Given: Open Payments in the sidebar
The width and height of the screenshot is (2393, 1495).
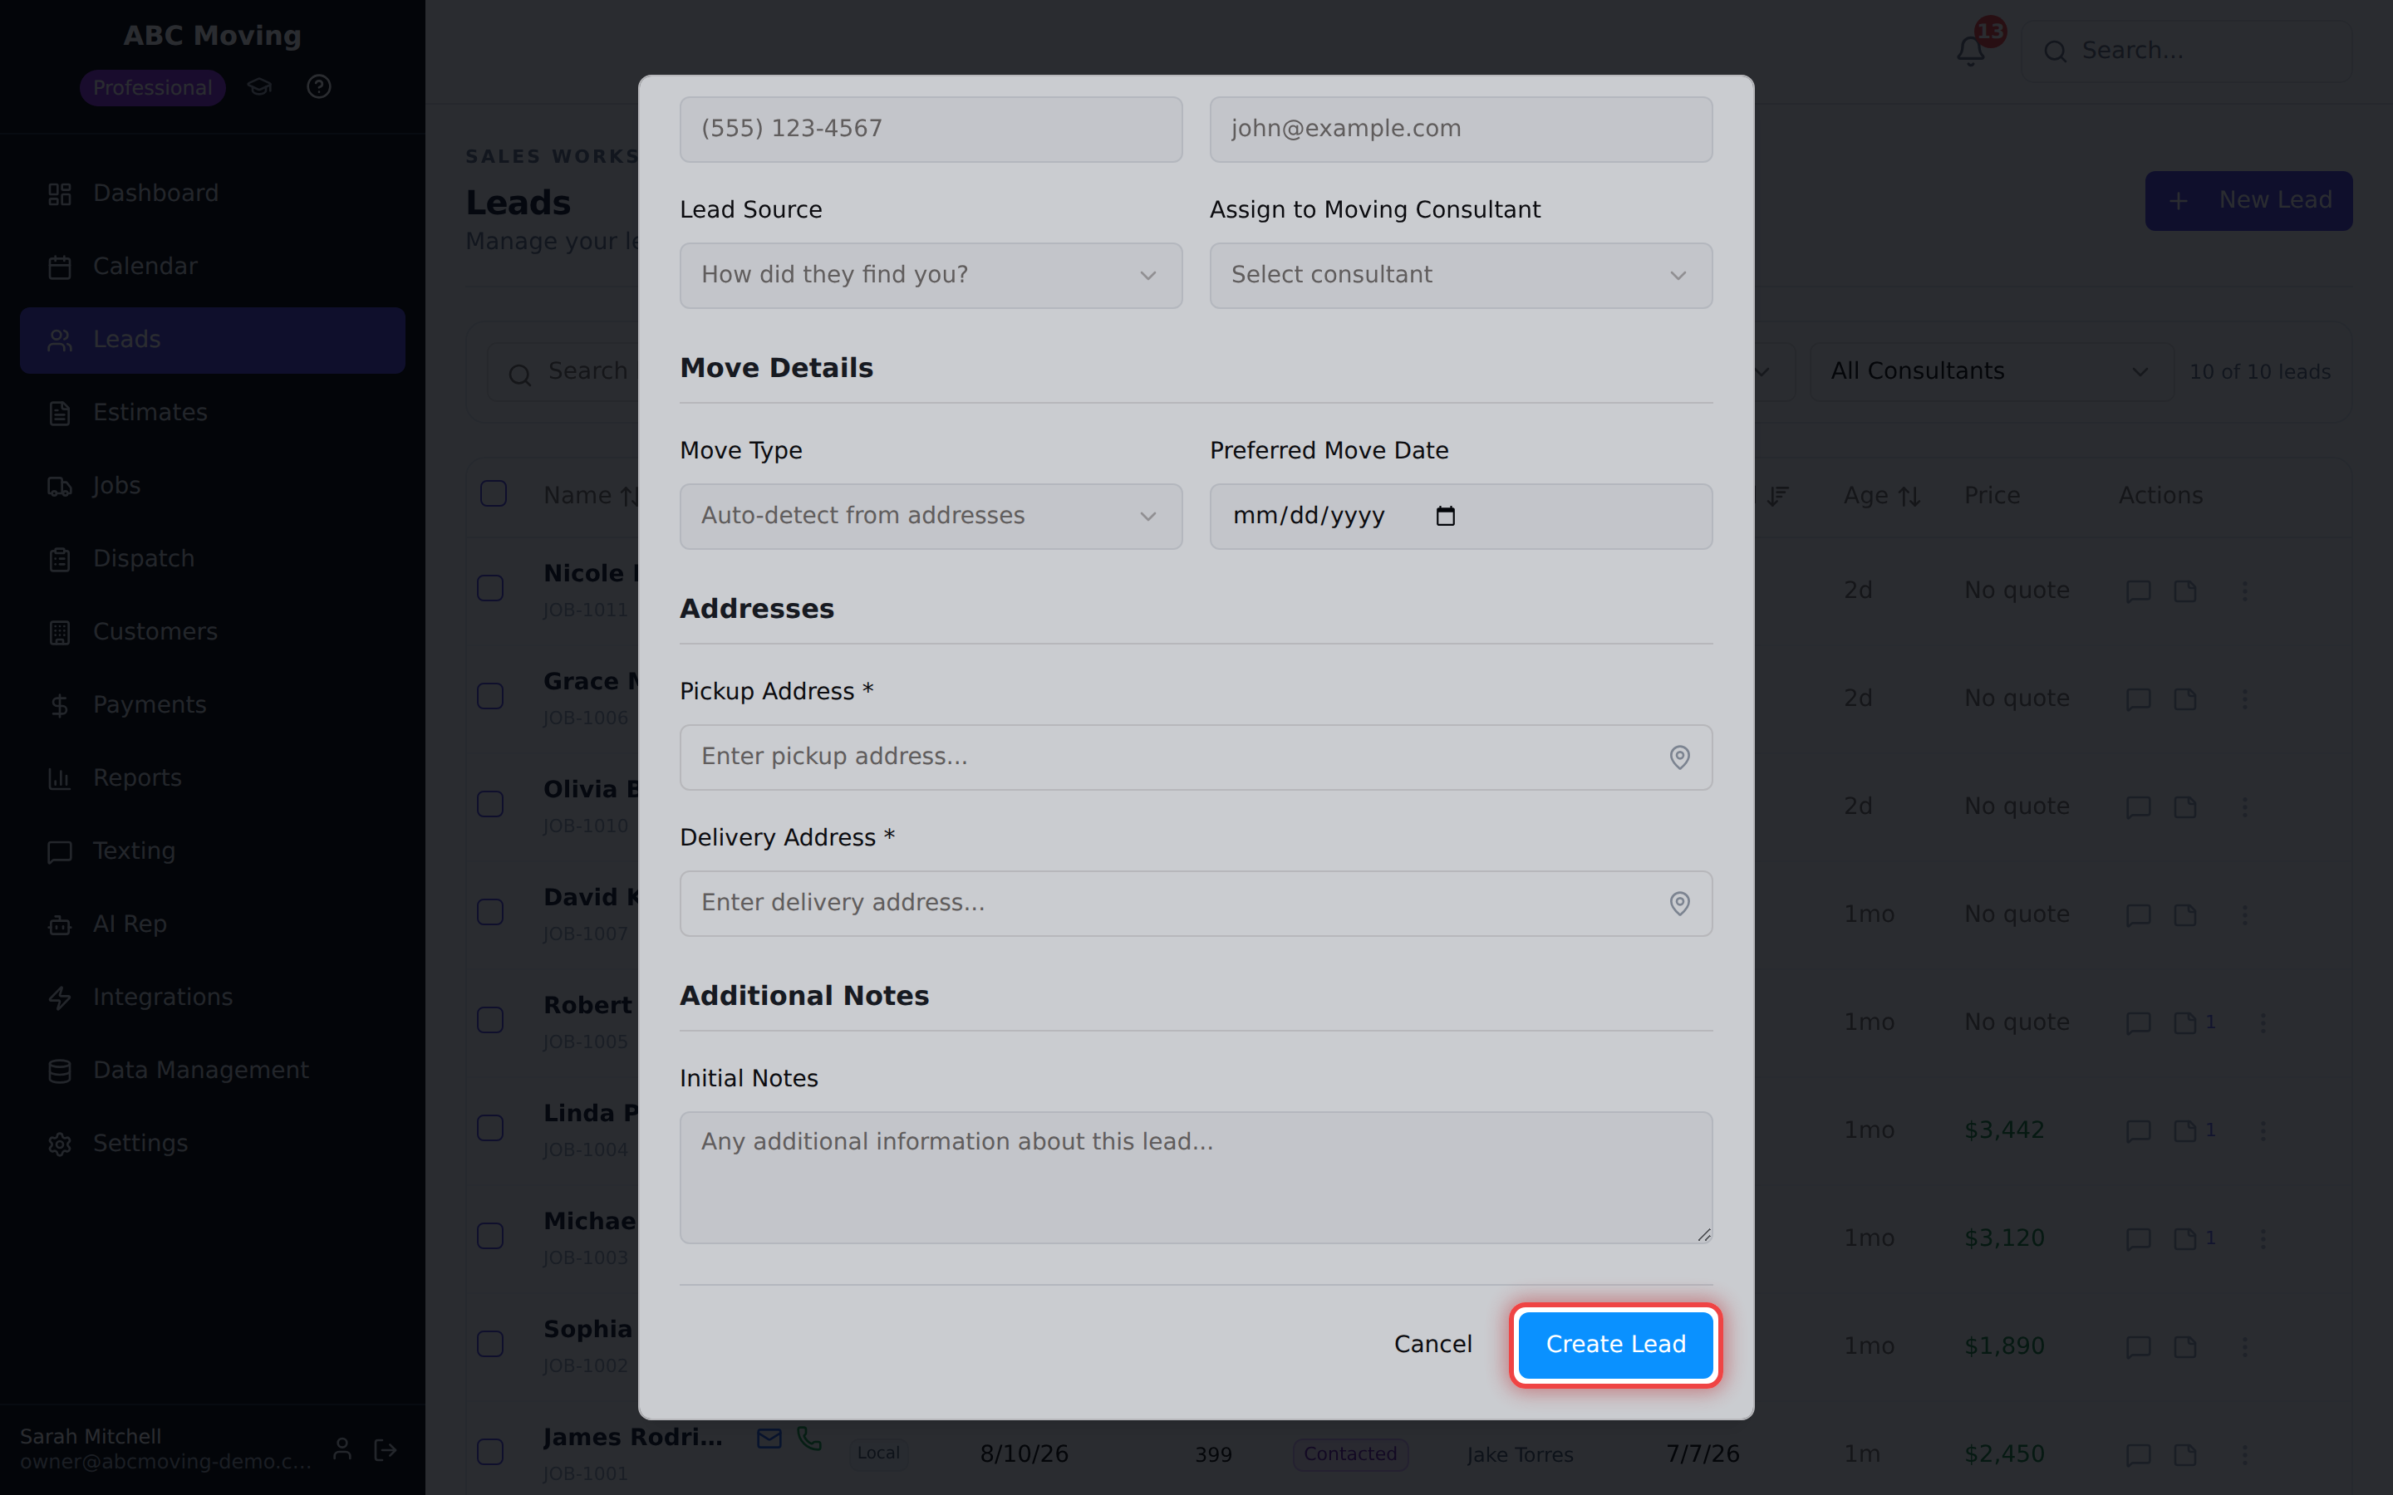Looking at the screenshot, I should tap(212, 705).
